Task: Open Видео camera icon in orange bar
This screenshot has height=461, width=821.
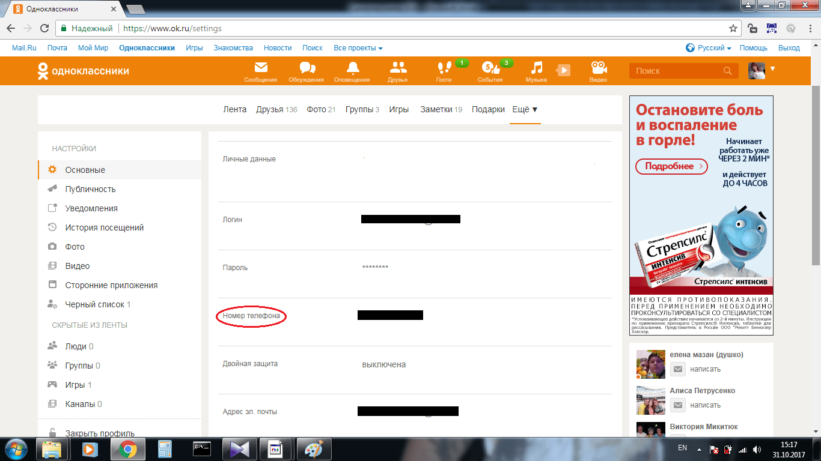Action: pos(598,71)
